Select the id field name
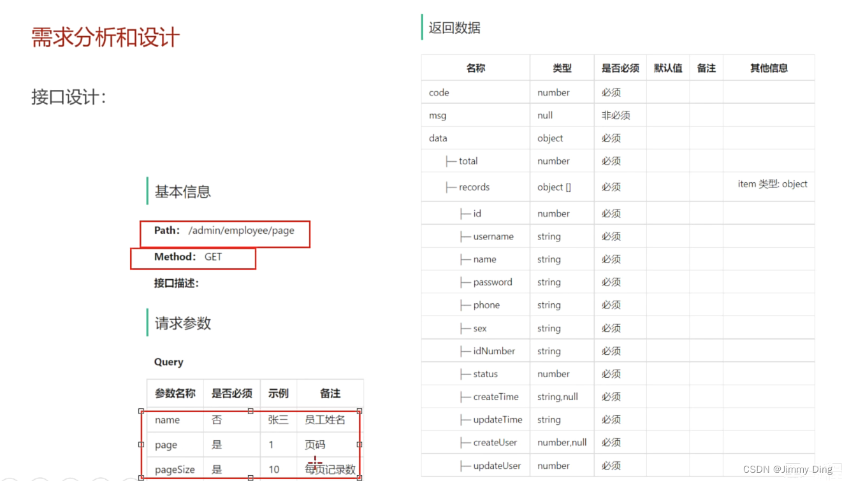 click(x=477, y=213)
